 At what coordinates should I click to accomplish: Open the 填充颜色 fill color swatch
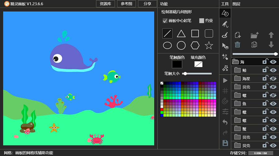198,64
